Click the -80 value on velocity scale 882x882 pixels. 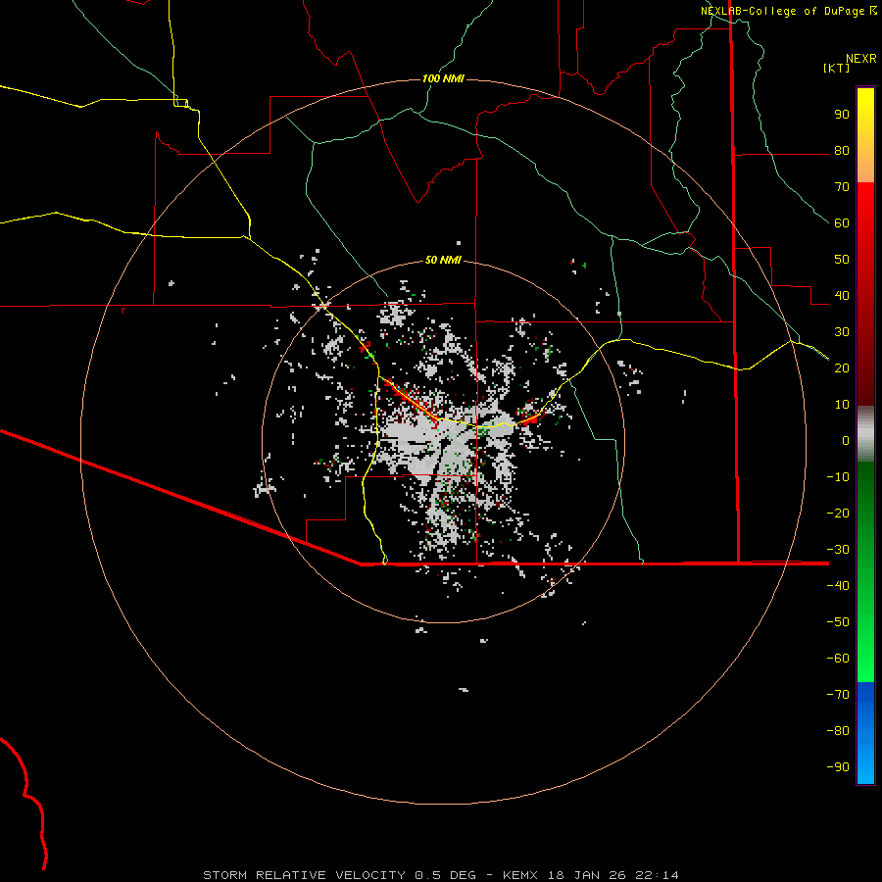point(838,731)
